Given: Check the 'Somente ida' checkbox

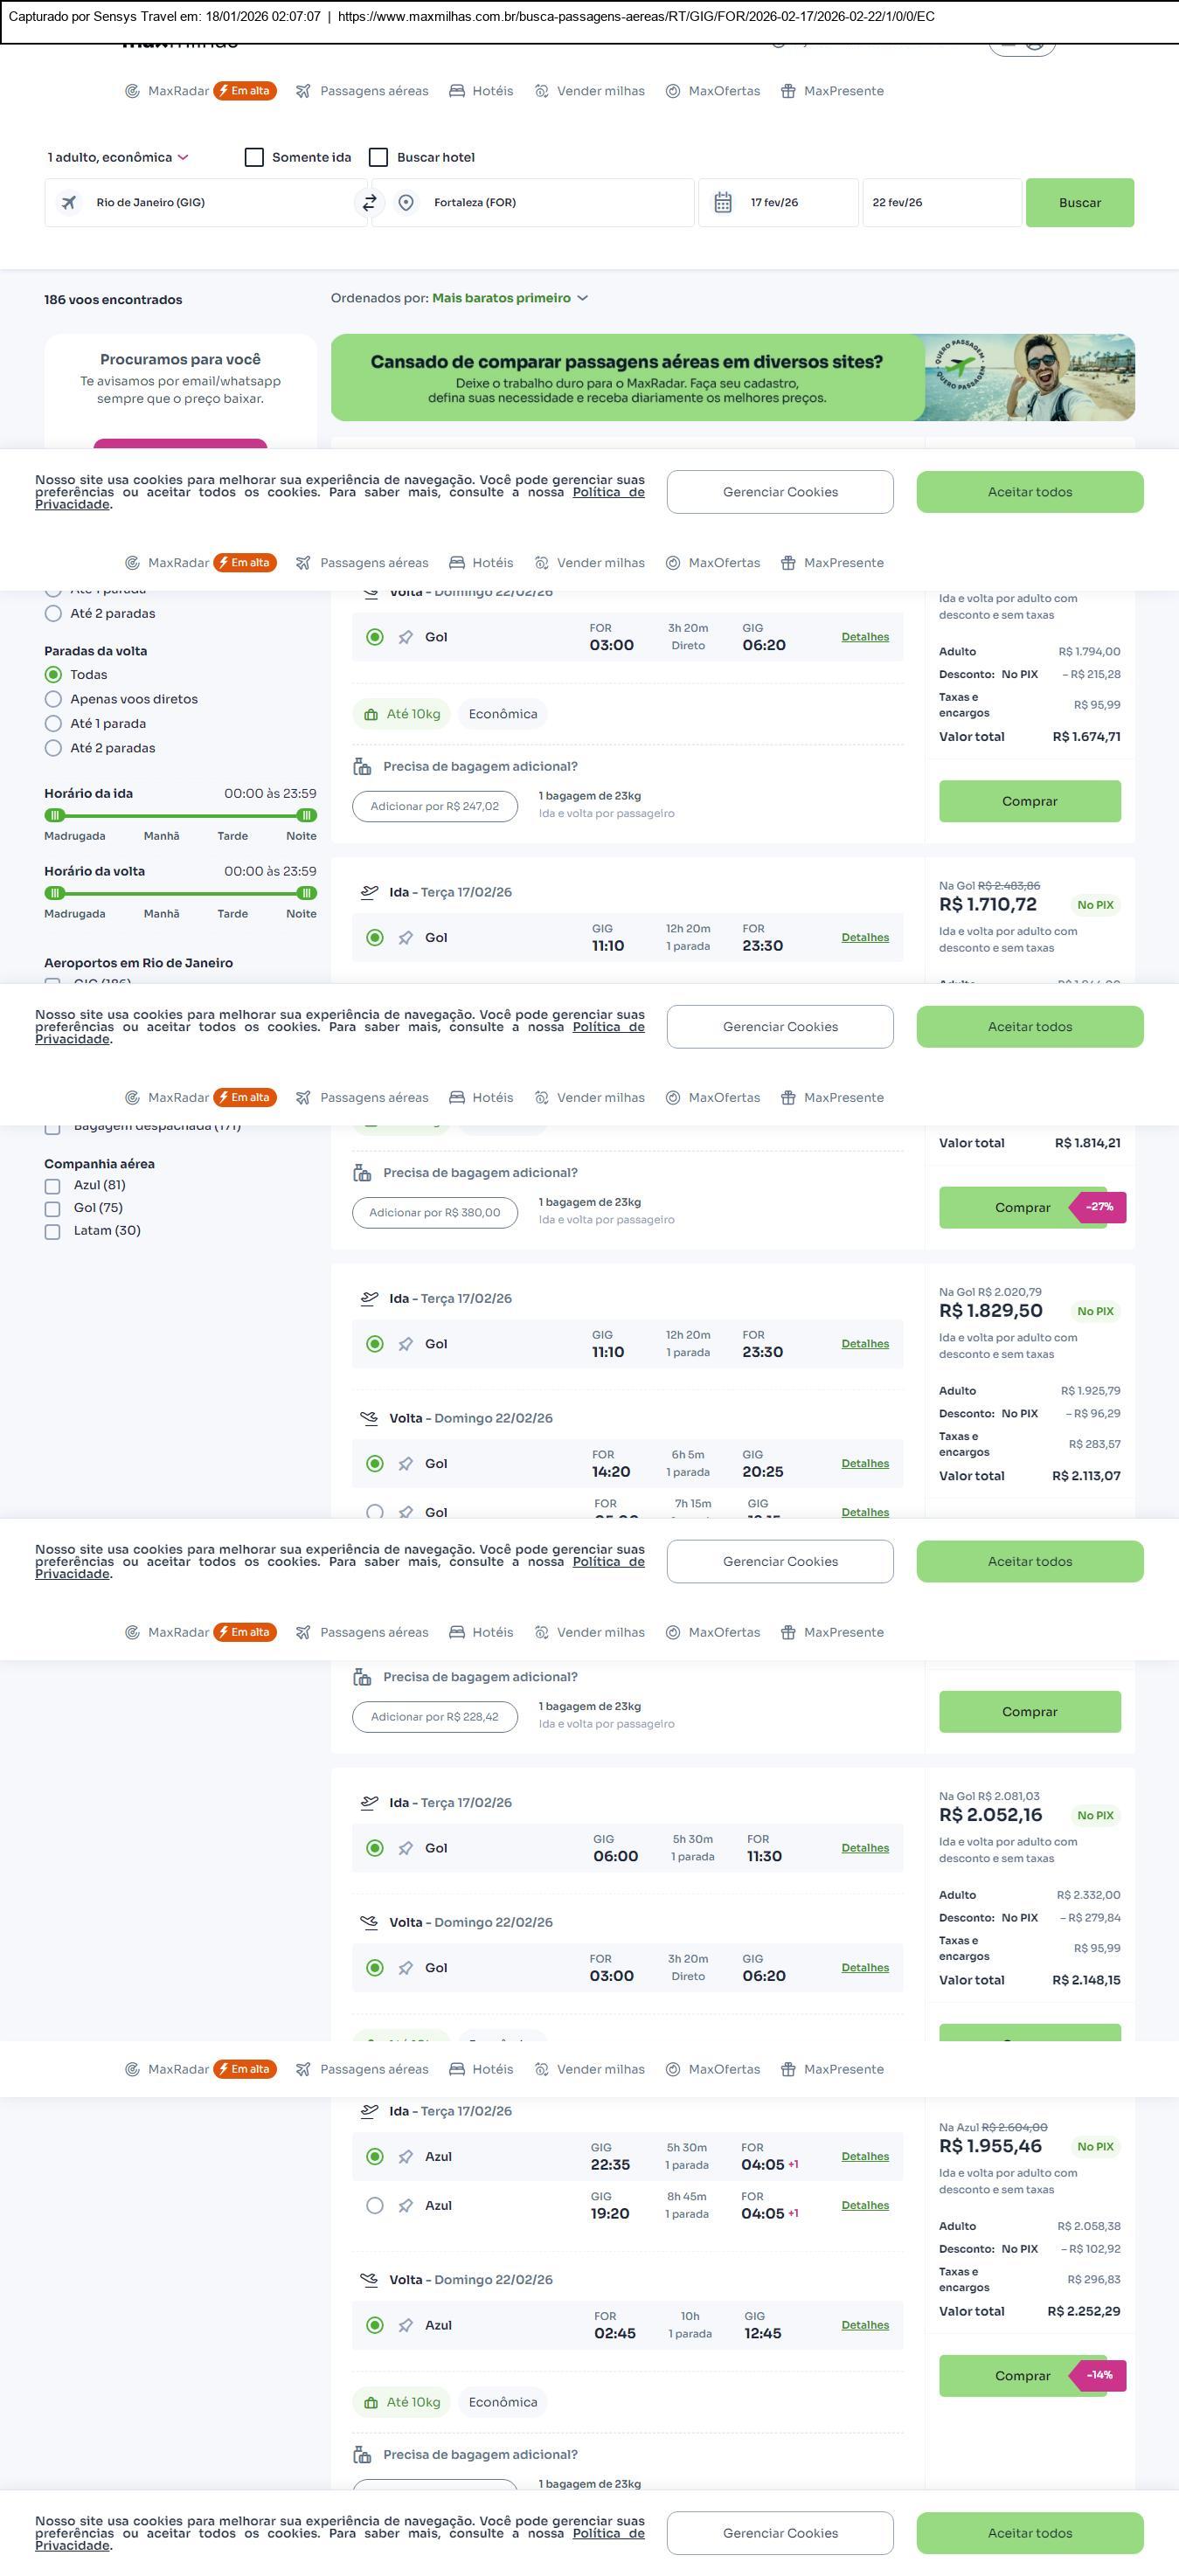Looking at the screenshot, I should 255,158.
